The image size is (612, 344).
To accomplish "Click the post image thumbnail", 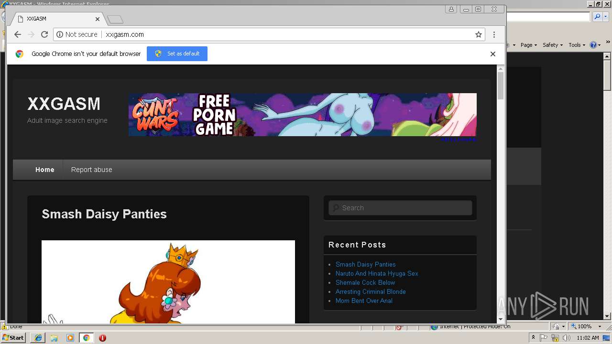I will pos(168,282).
